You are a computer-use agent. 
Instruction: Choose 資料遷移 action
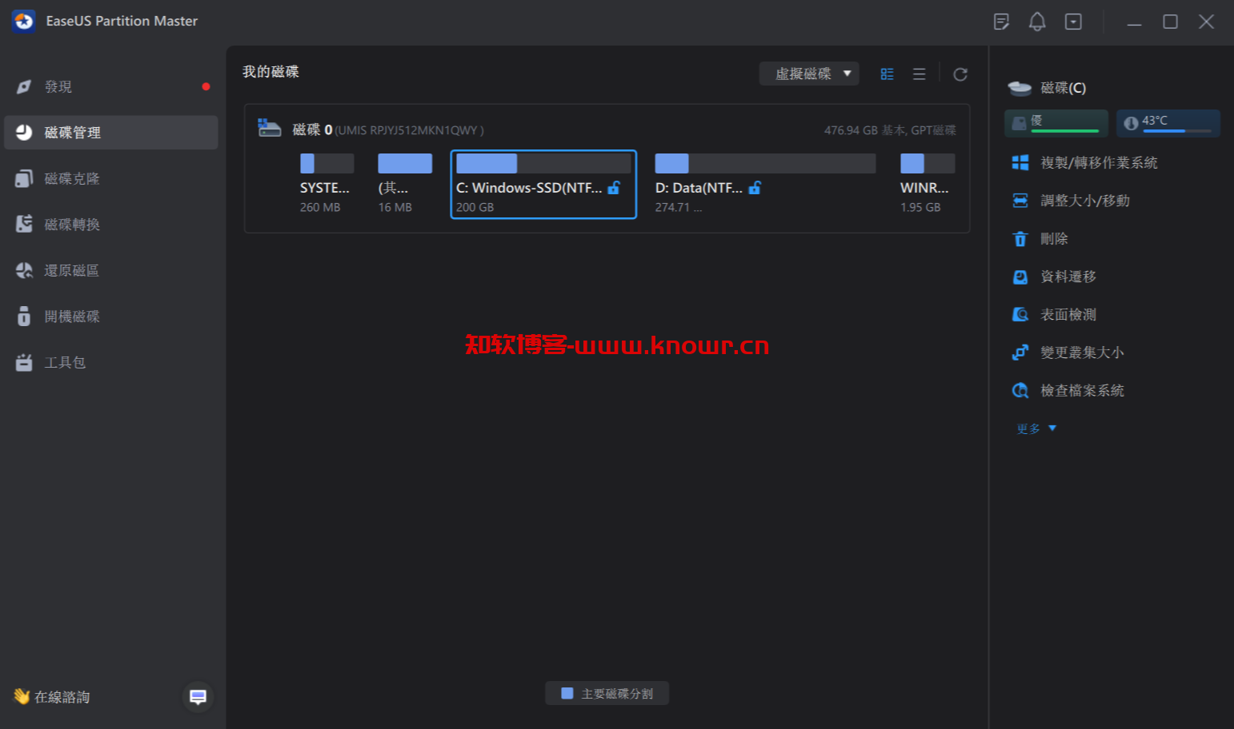1068,277
